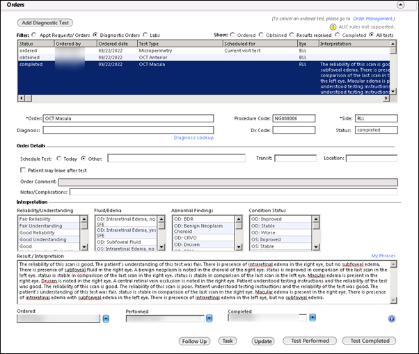Open the Diagnosis Lookup link
The height and width of the screenshot is (354, 419).
193,138
